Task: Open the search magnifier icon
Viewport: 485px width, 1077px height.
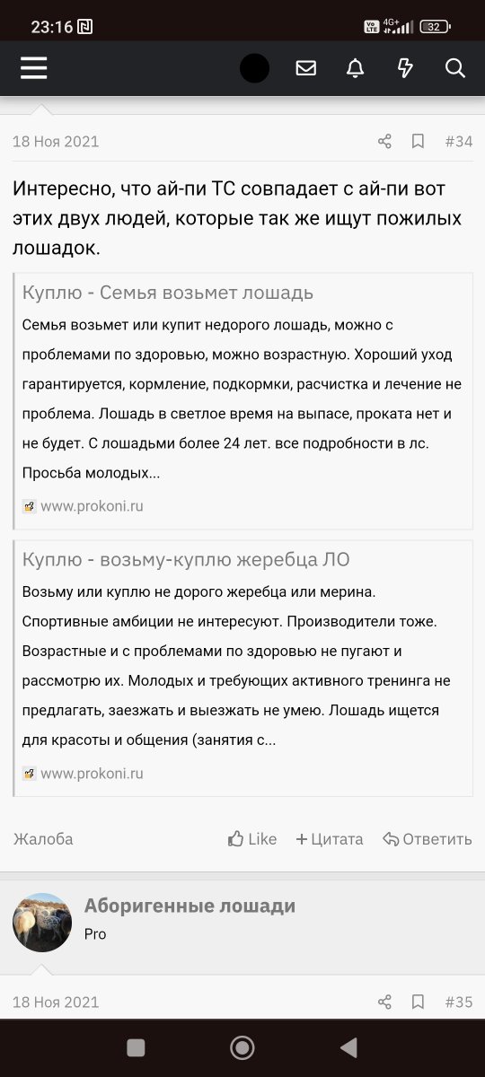Action: pyautogui.click(x=455, y=68)
